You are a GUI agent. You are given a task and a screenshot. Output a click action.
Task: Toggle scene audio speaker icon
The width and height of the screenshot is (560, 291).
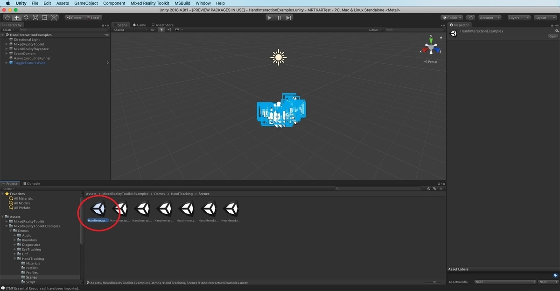169,30
